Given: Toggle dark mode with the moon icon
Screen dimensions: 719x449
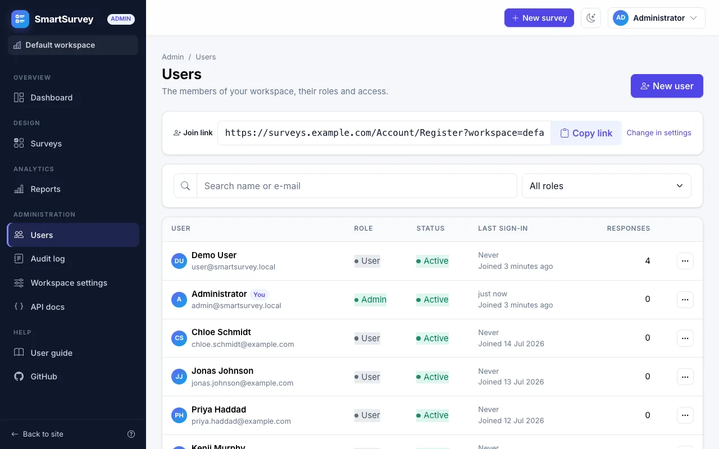Looking at the screenshot, I should 591,18.
